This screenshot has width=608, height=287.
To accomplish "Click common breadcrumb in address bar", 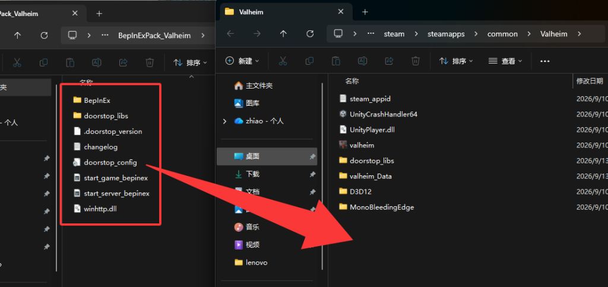I will pyautogui.click(x=502, y=34).
